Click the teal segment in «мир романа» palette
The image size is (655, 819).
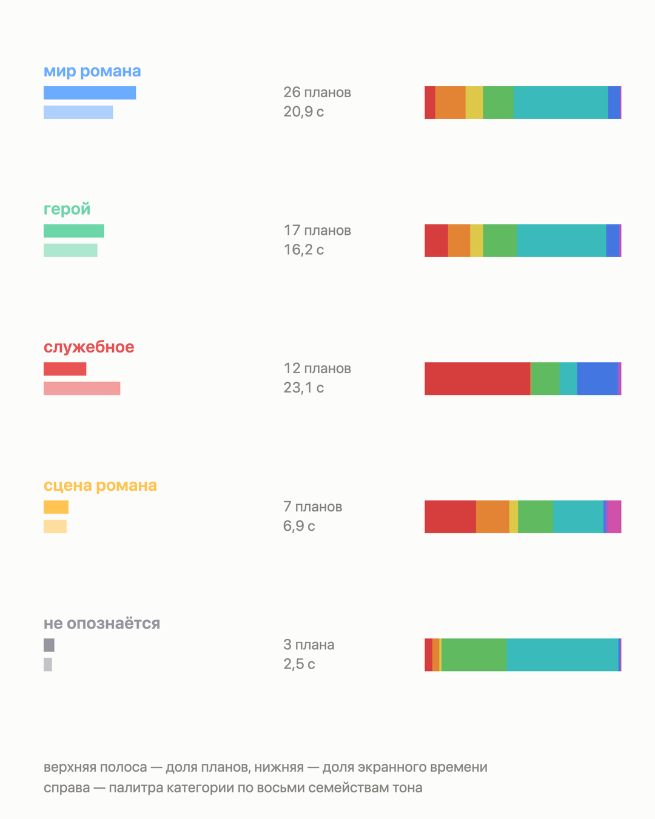pos(561,103)
